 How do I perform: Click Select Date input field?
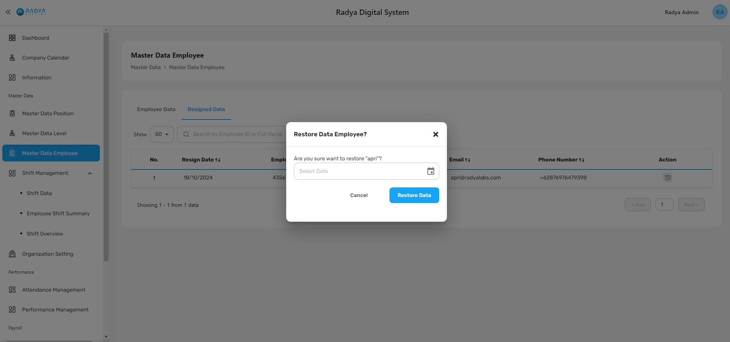pos(367,171)
